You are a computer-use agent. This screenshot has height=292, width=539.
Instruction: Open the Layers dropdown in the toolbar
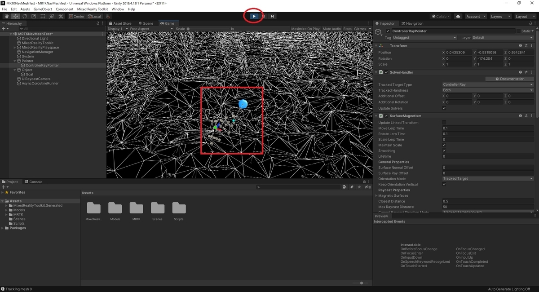500,16
